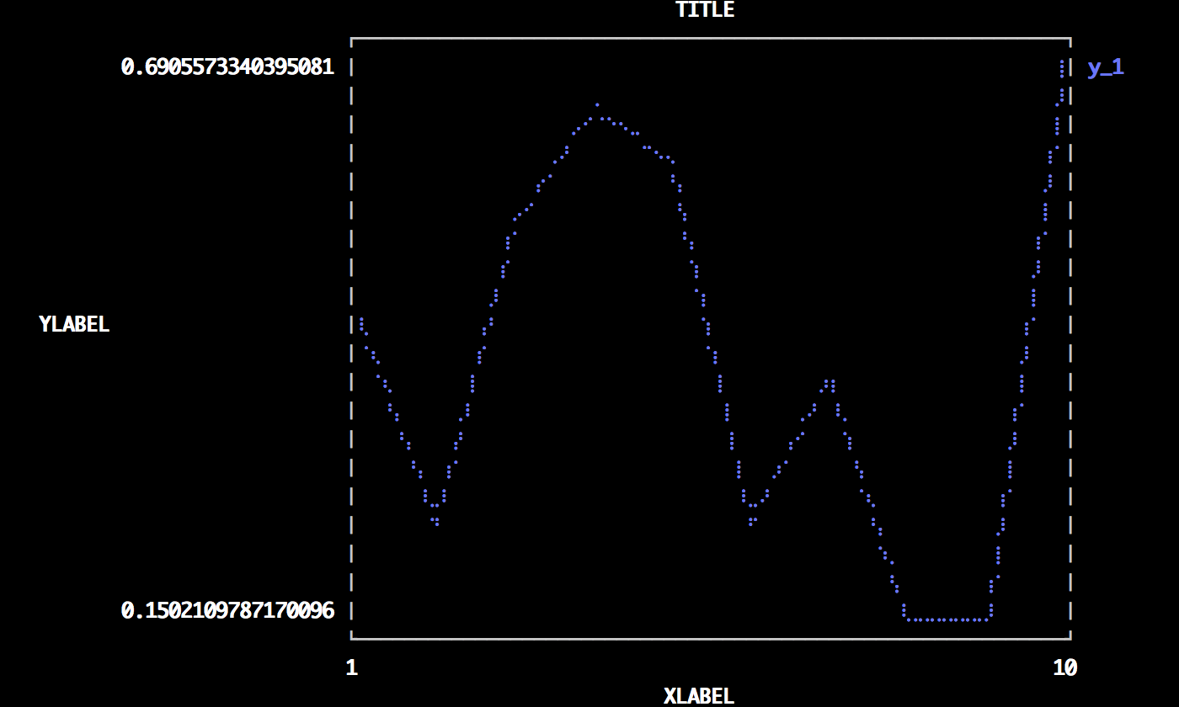Select the y-axis maximum value 0.6905573340395081
The height and width of the screenshot is (707, 1179).
tap(227, 67)
